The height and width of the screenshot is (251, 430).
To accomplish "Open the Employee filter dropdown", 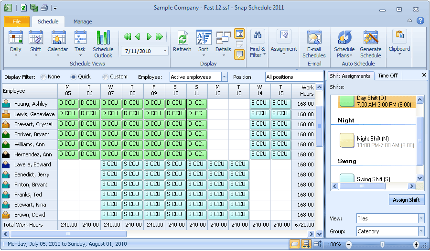I will [225, 77].
